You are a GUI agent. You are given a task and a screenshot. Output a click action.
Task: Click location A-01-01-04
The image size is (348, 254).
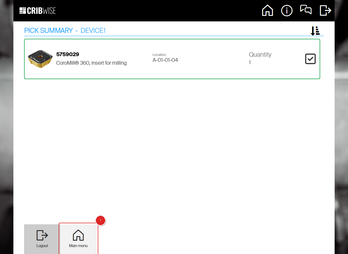tap(165, 60)
